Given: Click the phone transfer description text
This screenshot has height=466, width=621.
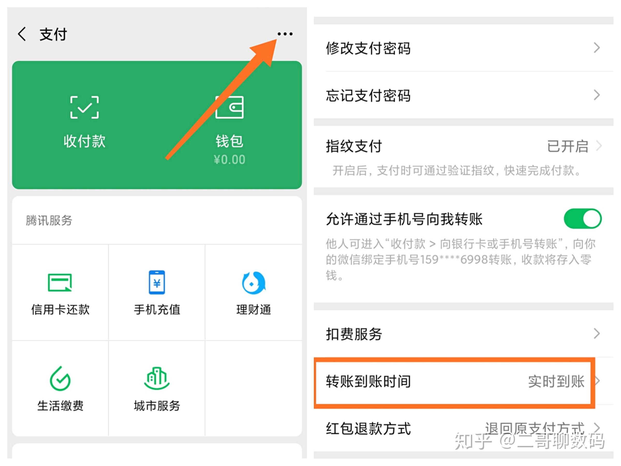Looking at the screenshot, I should (460, 260).
